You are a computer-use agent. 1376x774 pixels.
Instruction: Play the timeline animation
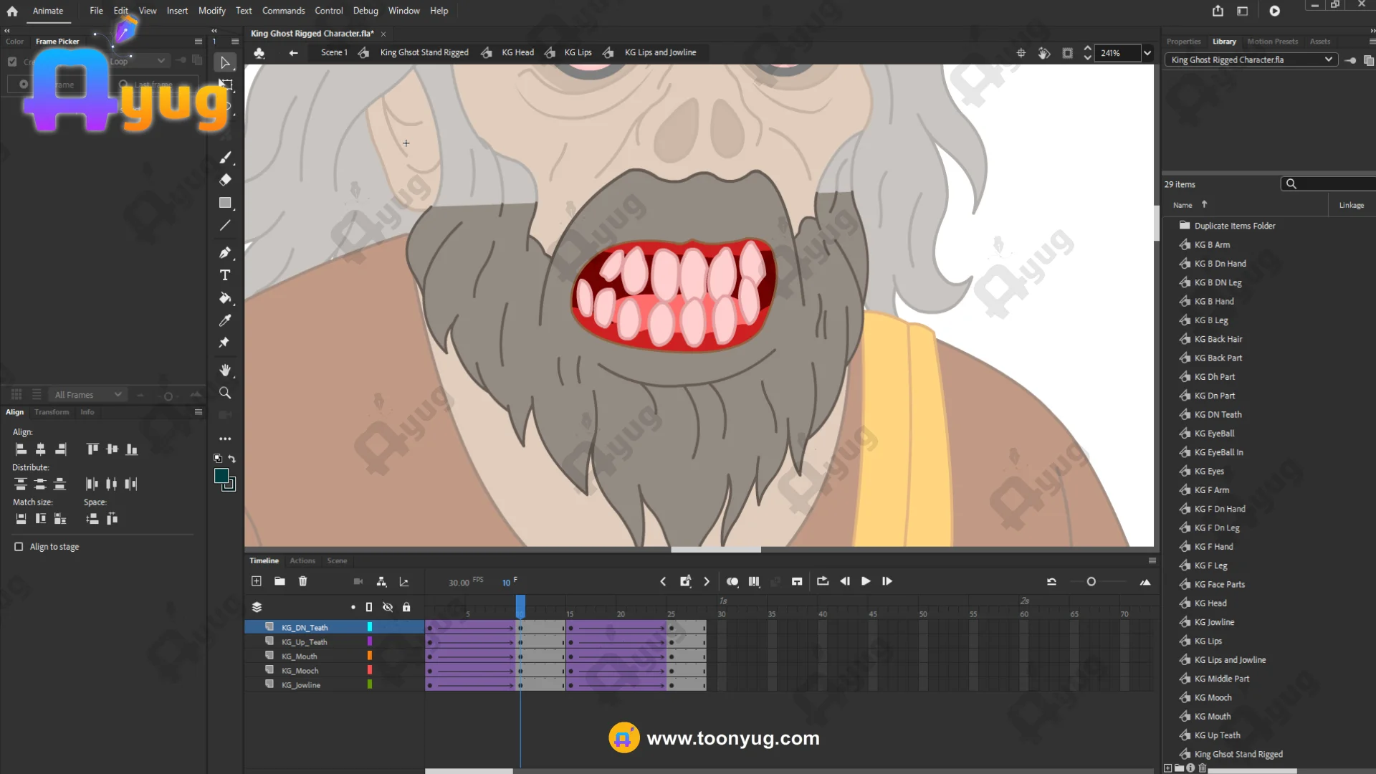point(866,581)
